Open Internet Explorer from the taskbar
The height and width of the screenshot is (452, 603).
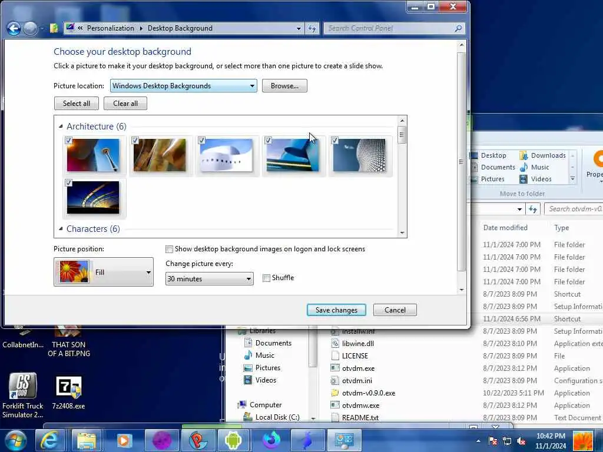50,440
